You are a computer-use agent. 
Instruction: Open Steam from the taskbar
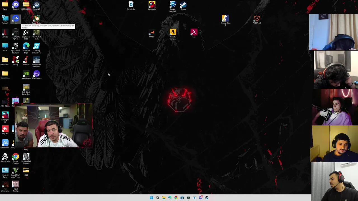pos(207,198)
